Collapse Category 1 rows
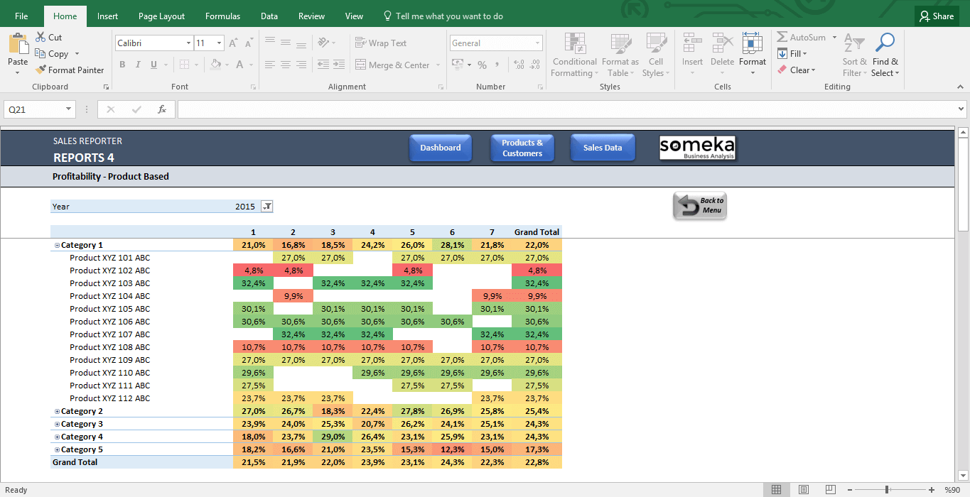This screenshot has width=970, height=497. 57,245
